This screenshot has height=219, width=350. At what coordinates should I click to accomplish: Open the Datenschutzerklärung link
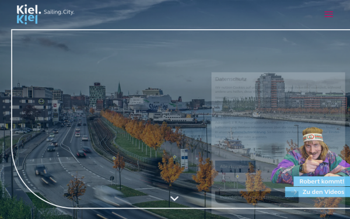pyautogui.click(x=249, y=132)
